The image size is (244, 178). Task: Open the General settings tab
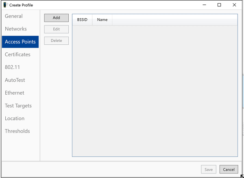(14, 16)
